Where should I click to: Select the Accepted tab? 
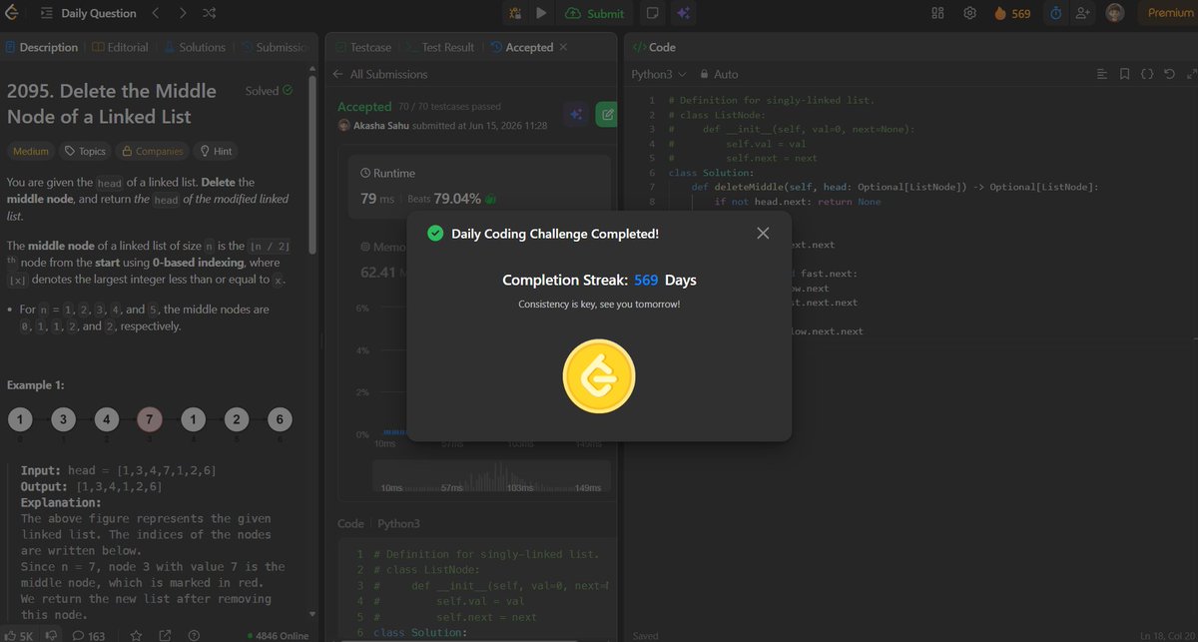[521, 47]
